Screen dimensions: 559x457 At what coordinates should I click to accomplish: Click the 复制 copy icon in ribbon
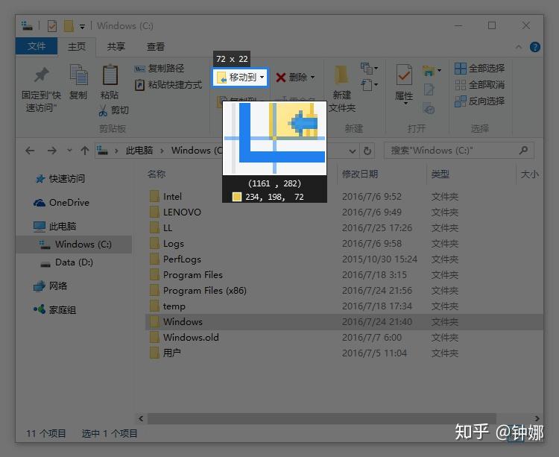(x=78, y=75)
